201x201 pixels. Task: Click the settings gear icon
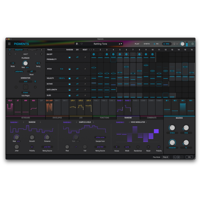[x=192, y=44]
